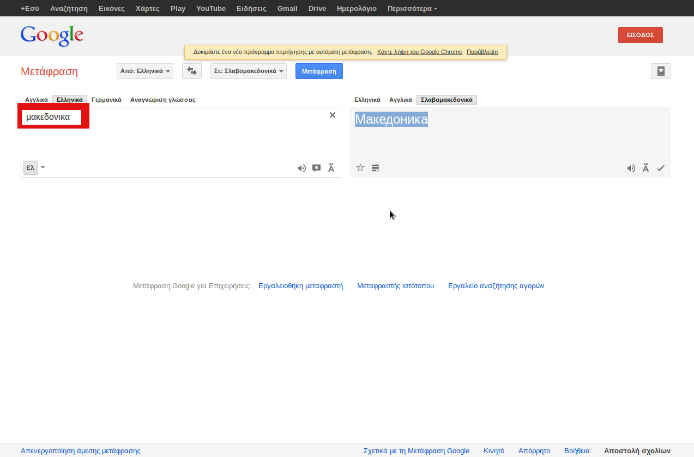The height and width of the screenshot is (457, 694).
Task: Click the Ä icon in the source box
Action: 331,168
